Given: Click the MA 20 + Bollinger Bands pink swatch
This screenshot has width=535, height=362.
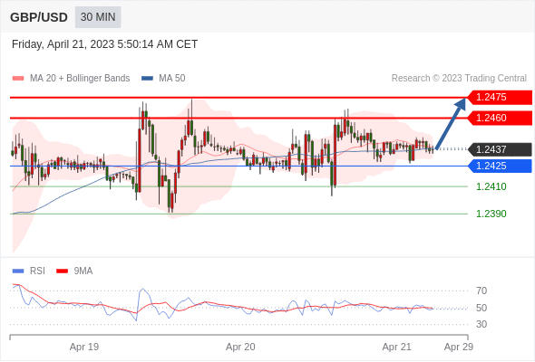Looking at the screenshot, I should (18, 79).
